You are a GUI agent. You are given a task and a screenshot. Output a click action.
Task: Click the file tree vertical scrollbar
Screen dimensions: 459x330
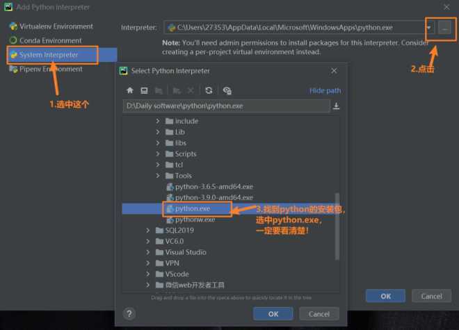[337, 226]
